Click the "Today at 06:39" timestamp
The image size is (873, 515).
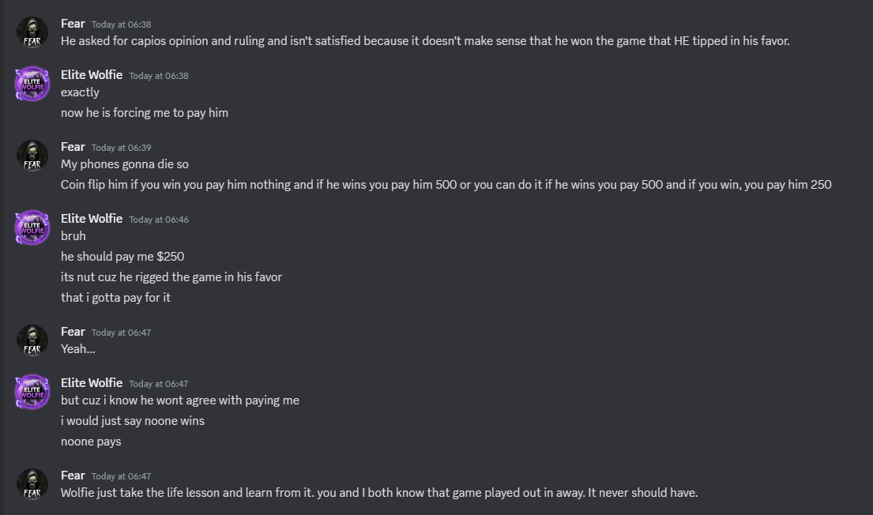point(122,148)
